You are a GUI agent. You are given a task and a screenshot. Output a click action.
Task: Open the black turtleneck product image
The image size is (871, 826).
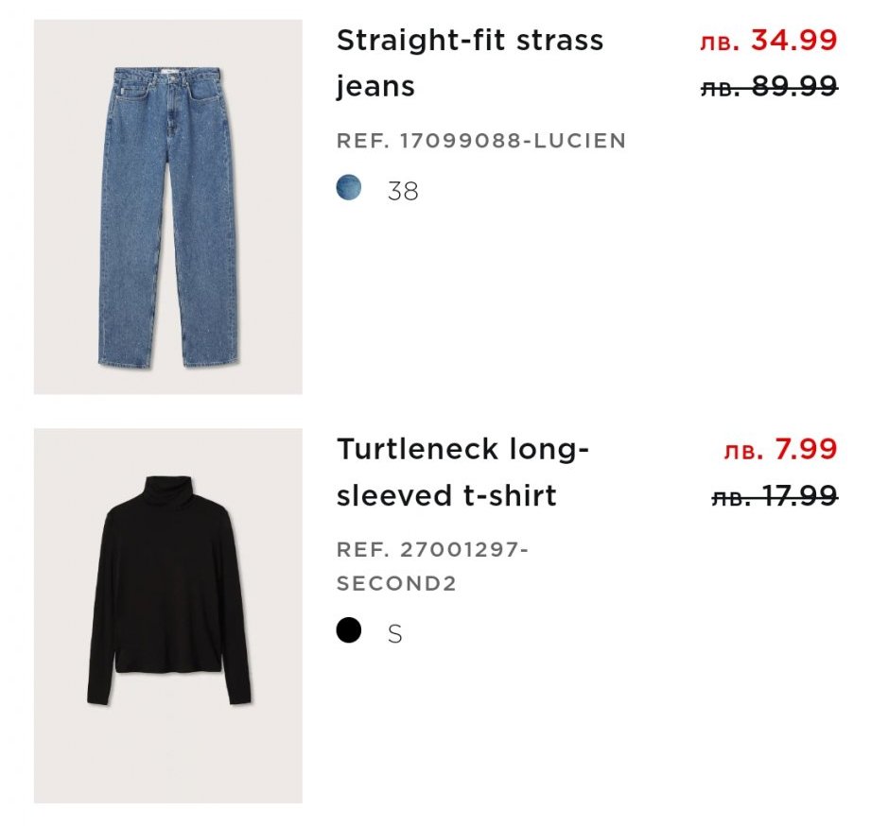tap(168, 615)
